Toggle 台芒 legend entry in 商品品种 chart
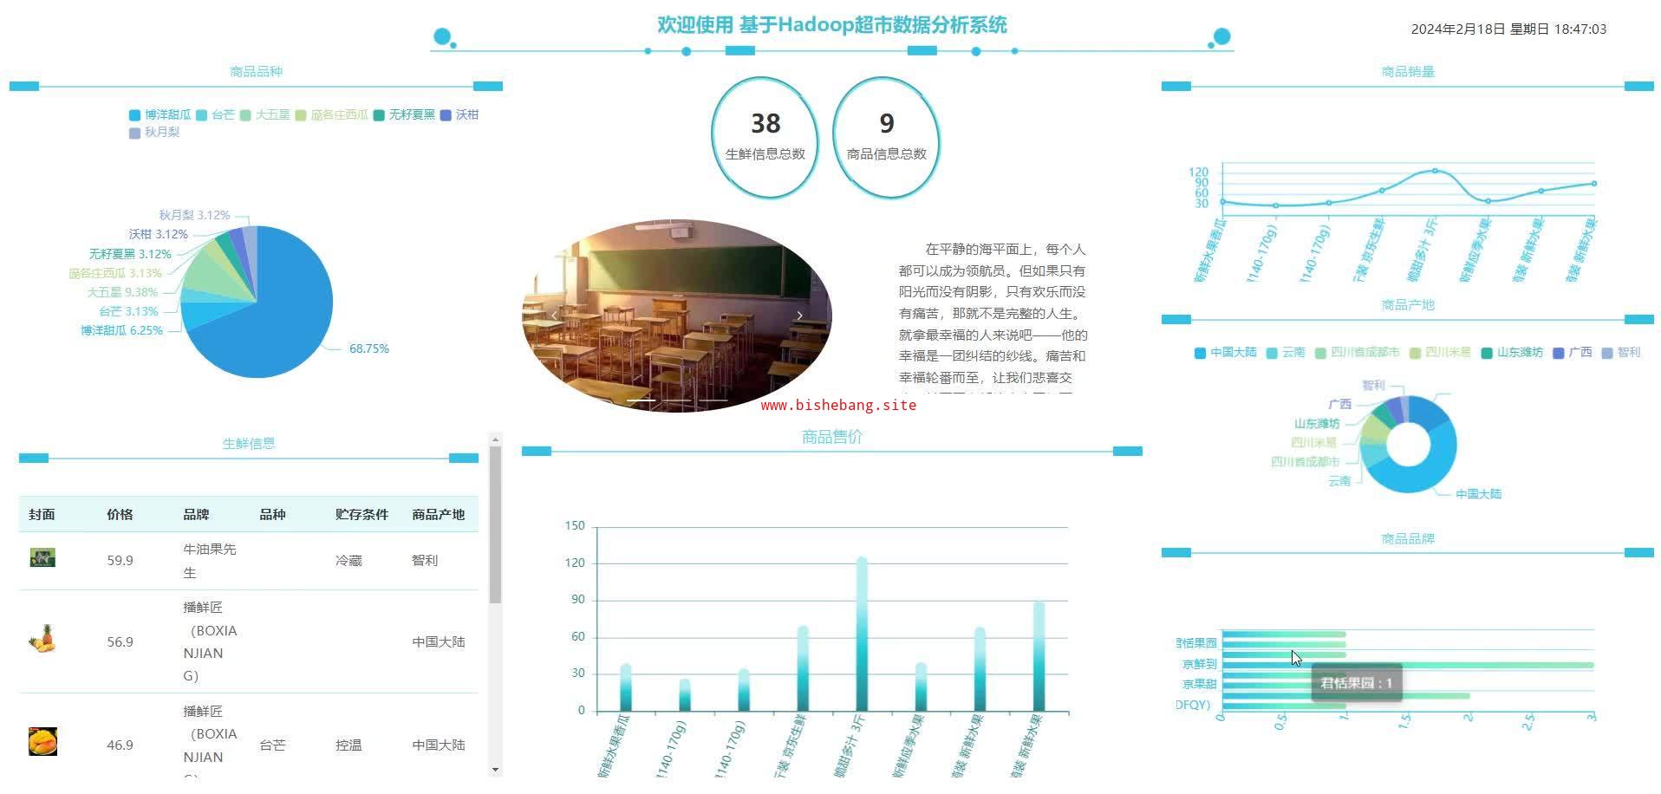This screenshot has height=794, width=1661. (x=215, y=114)
